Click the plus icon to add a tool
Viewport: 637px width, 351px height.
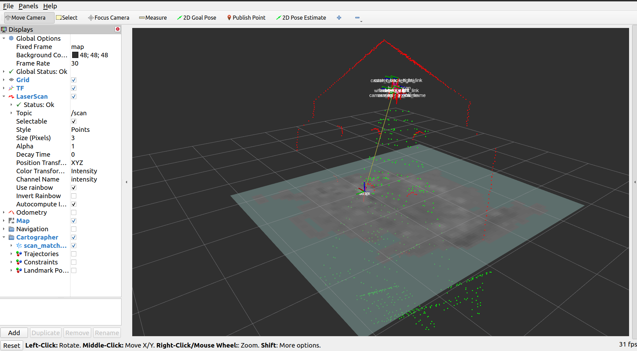(x=339, y=17)
